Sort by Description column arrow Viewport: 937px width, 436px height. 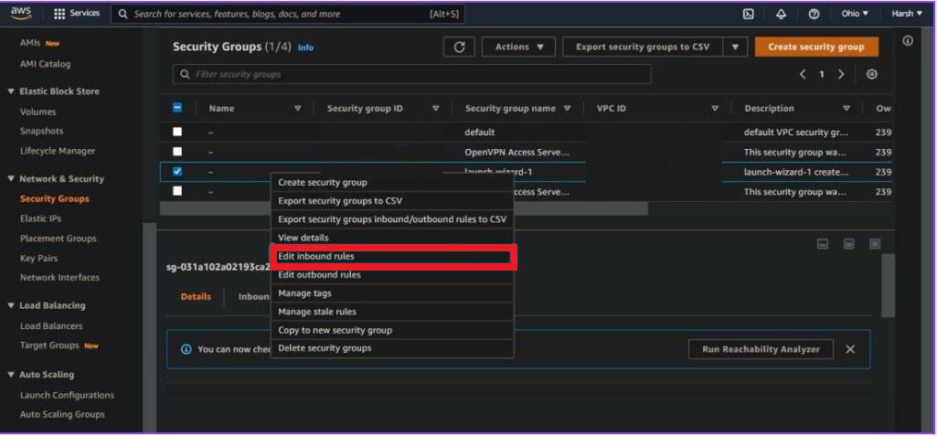click(846, 109)
